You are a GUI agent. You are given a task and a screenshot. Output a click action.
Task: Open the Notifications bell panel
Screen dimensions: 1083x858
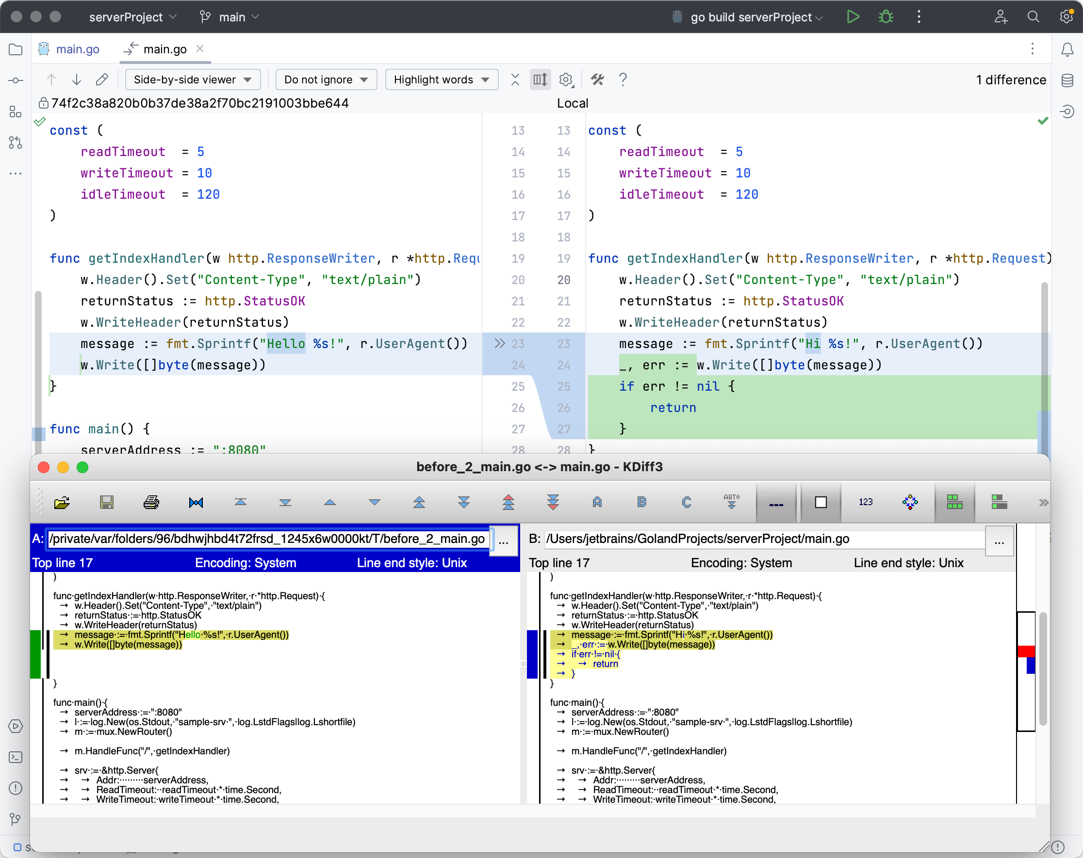click(x=1067, y=49)
